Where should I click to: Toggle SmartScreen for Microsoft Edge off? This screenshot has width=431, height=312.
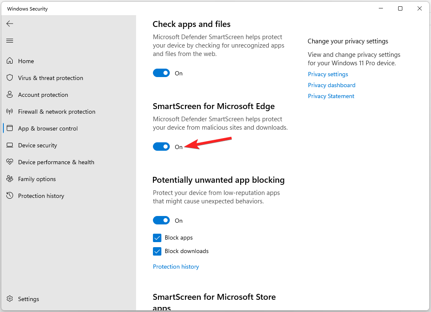pyautogui.click(x=161, y=147)
